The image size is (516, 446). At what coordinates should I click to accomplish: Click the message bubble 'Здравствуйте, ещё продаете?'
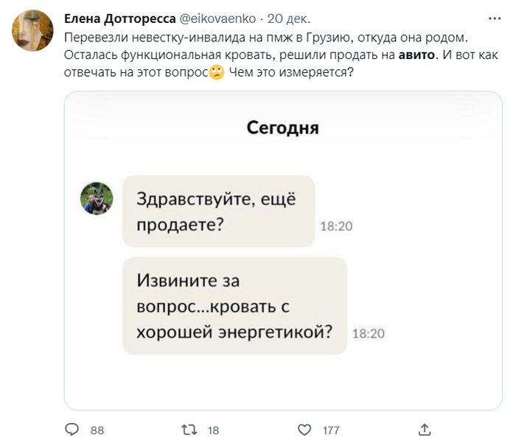[x=218, y=211]
